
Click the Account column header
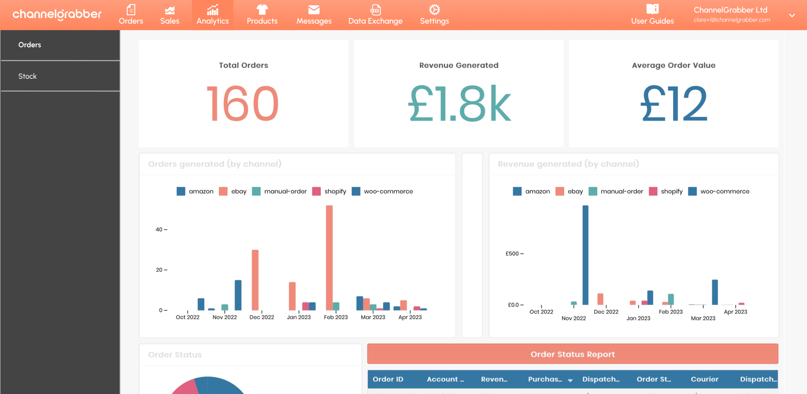pyautogui.click(x=445, y=379)
